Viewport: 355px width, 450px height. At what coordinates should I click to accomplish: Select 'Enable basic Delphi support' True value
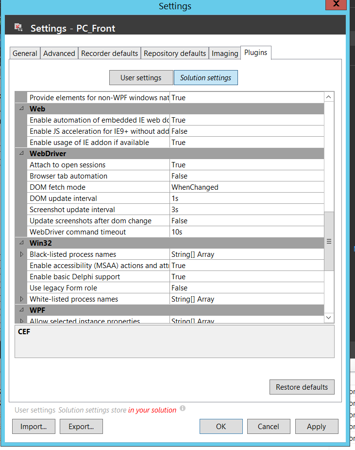point(247,277)
